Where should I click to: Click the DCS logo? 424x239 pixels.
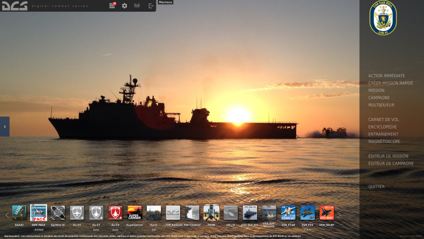[15, 6]
